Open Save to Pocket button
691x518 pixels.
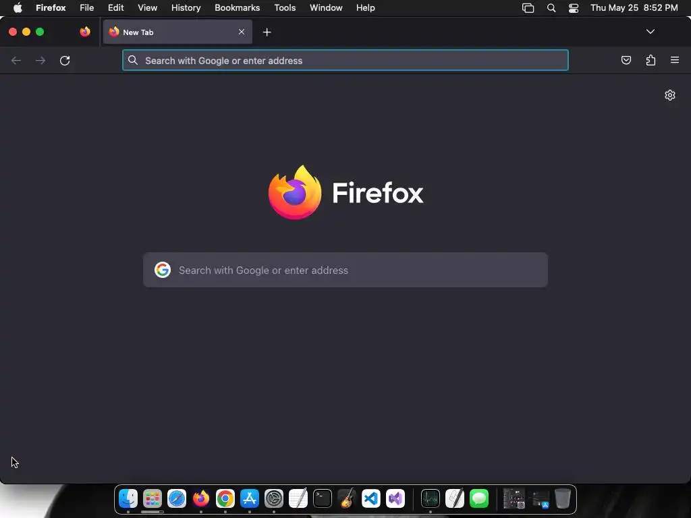click(x=626, y=60)
